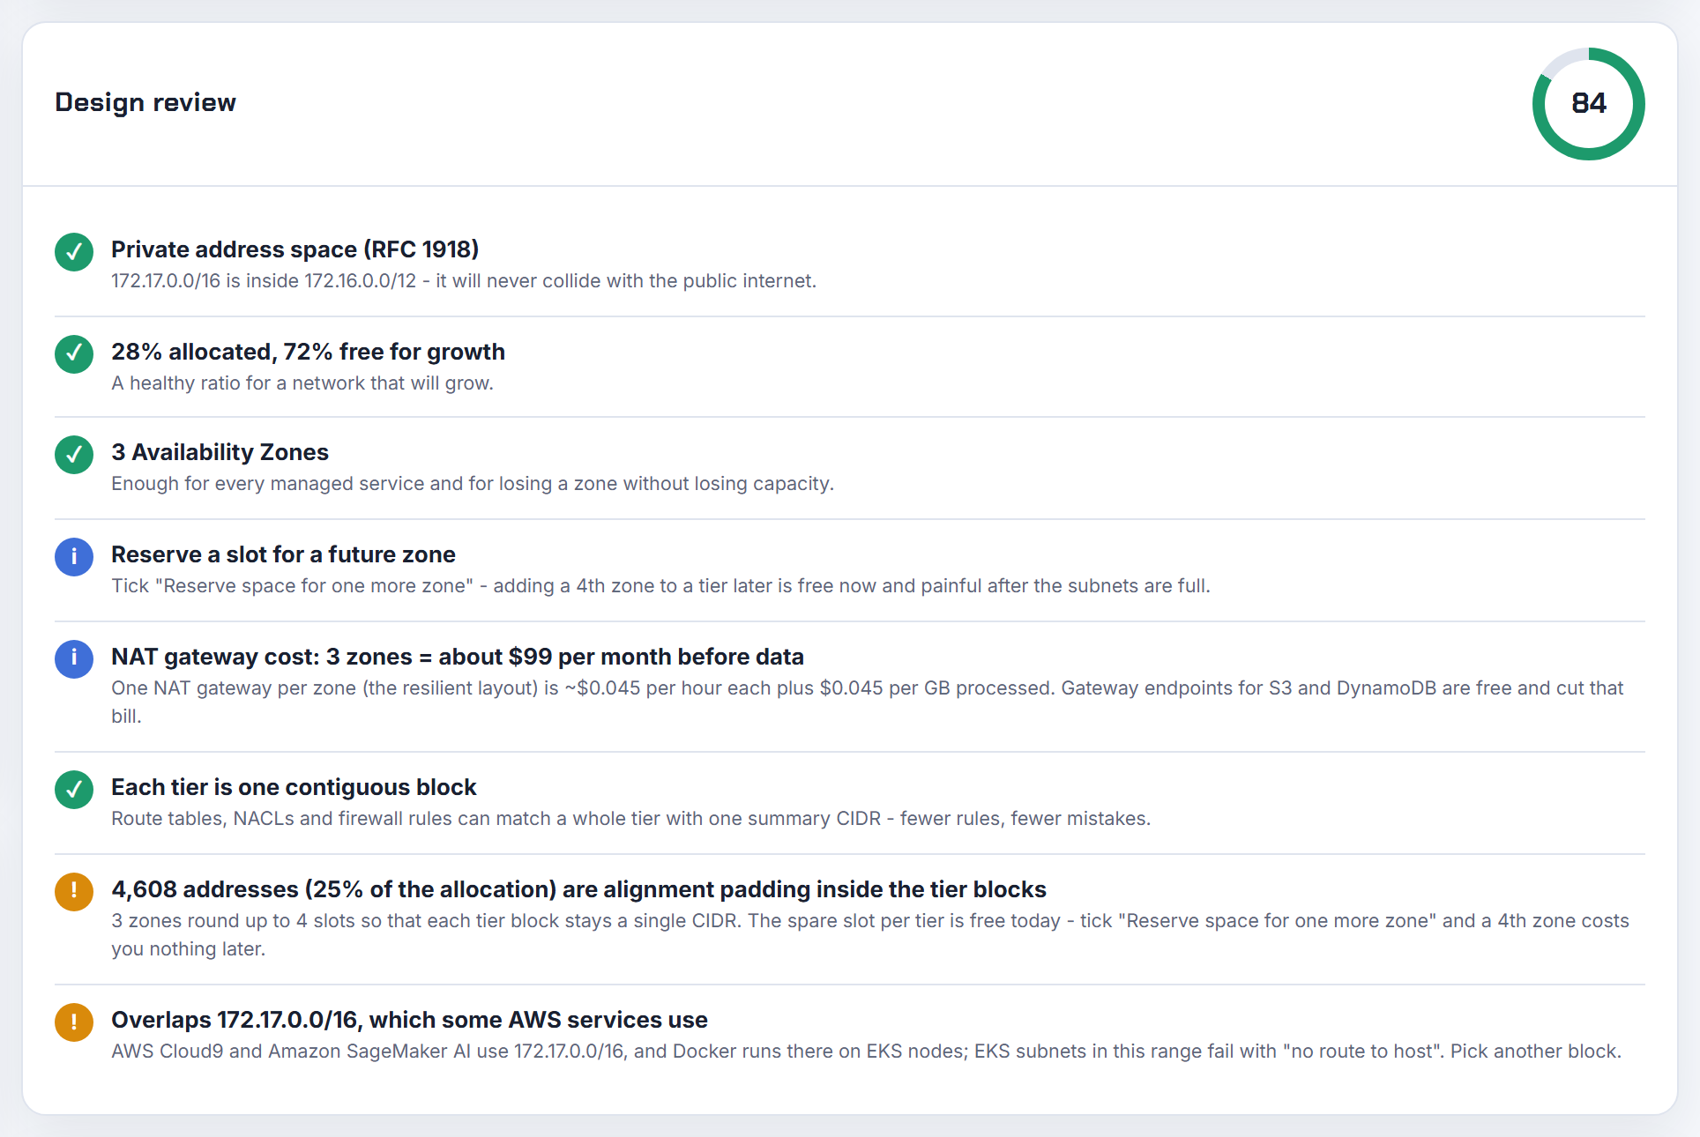The image size is (1700, 1137).
Task: Click the green check icon beside Private address space
Action: tap(74, 252)
